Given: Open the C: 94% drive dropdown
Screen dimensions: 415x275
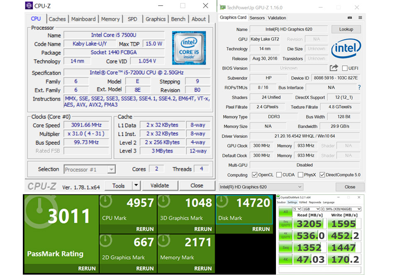Looking at the screenshot, I should (341, 209).
